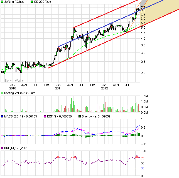Viewport: 179px width, 178px height.
Task: Click the GD 200 Tage legend swatch
Action: 31,2
